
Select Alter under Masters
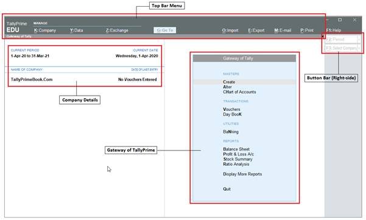coord(227,87)
